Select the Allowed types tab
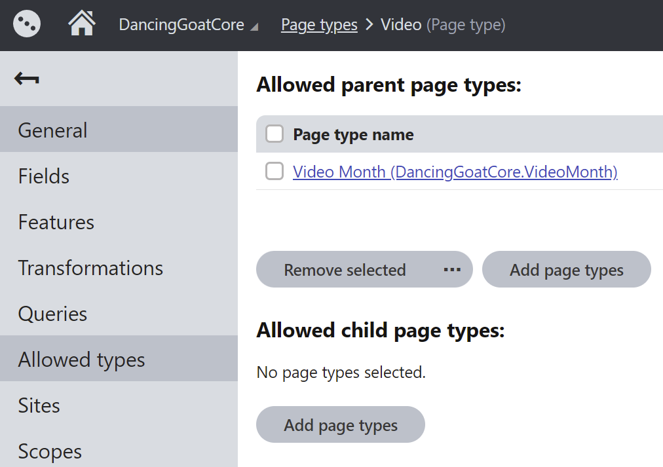 pyautogui.click(x=119, y=359)
